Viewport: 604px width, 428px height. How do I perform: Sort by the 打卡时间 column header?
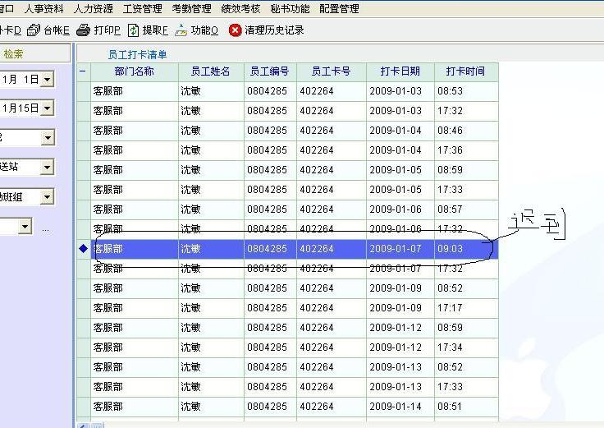pos(465,71)
